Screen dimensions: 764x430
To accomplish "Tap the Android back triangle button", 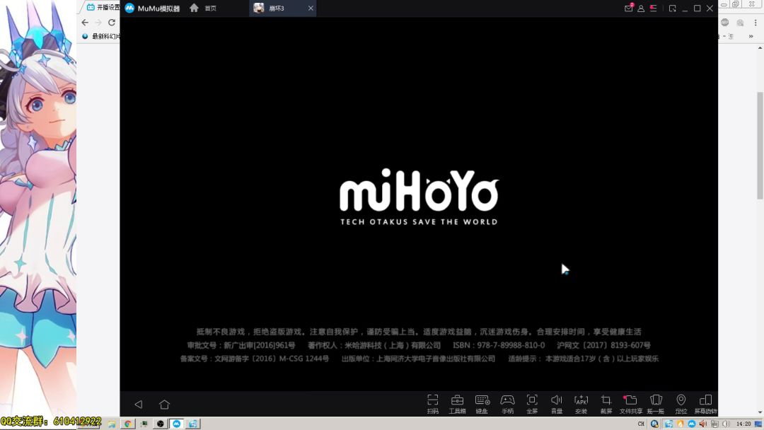I will pos(139,405).
